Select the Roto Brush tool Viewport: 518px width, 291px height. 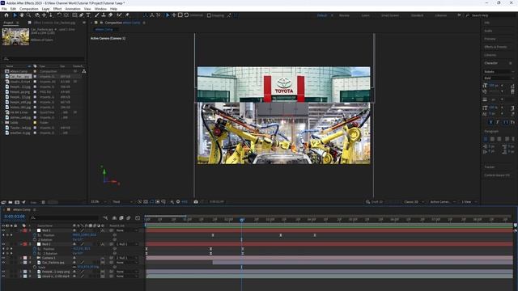pos(119,15)
